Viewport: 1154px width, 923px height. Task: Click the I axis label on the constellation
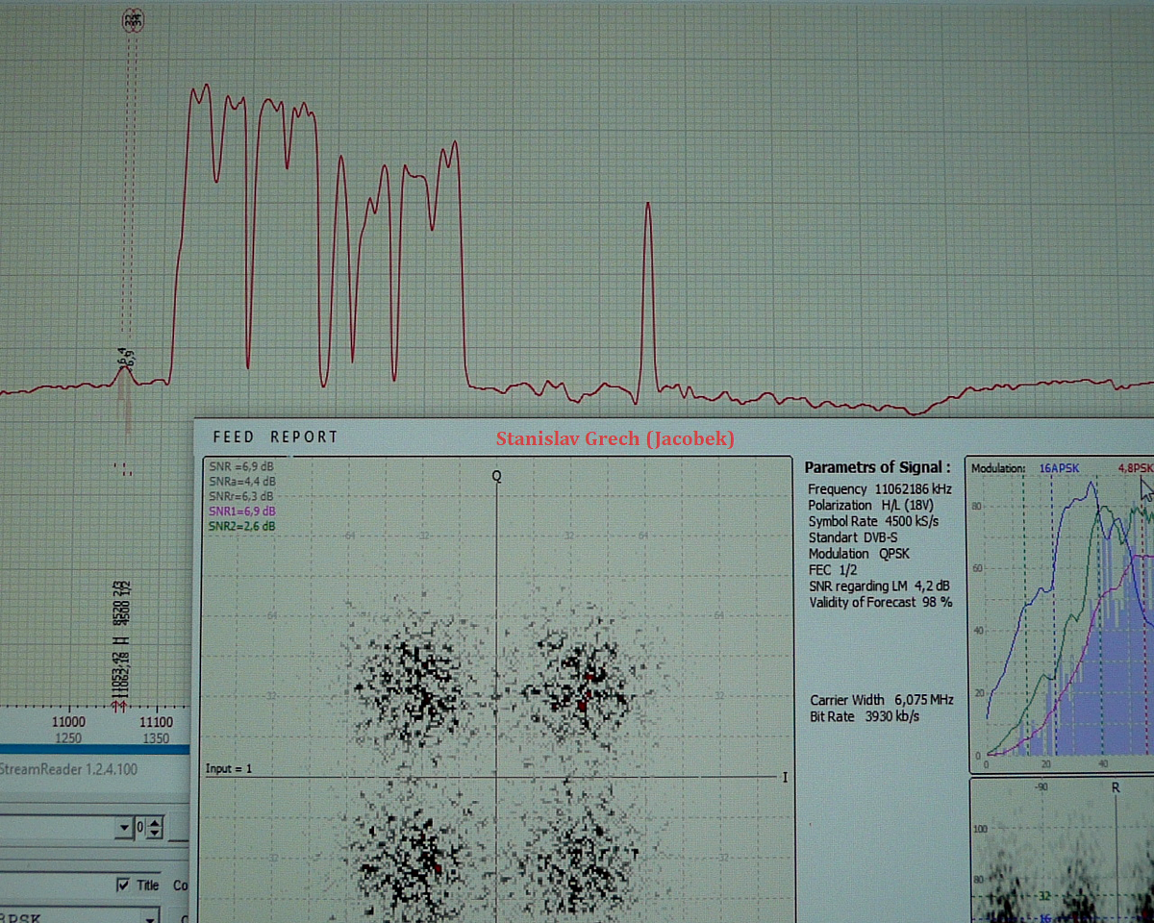click(785, 777)
